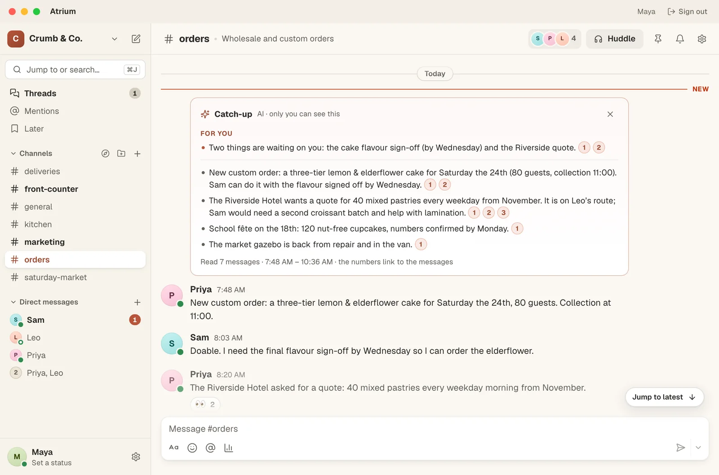Open direct message with Sam
The image size is (719, 475).
coord(75,320)
